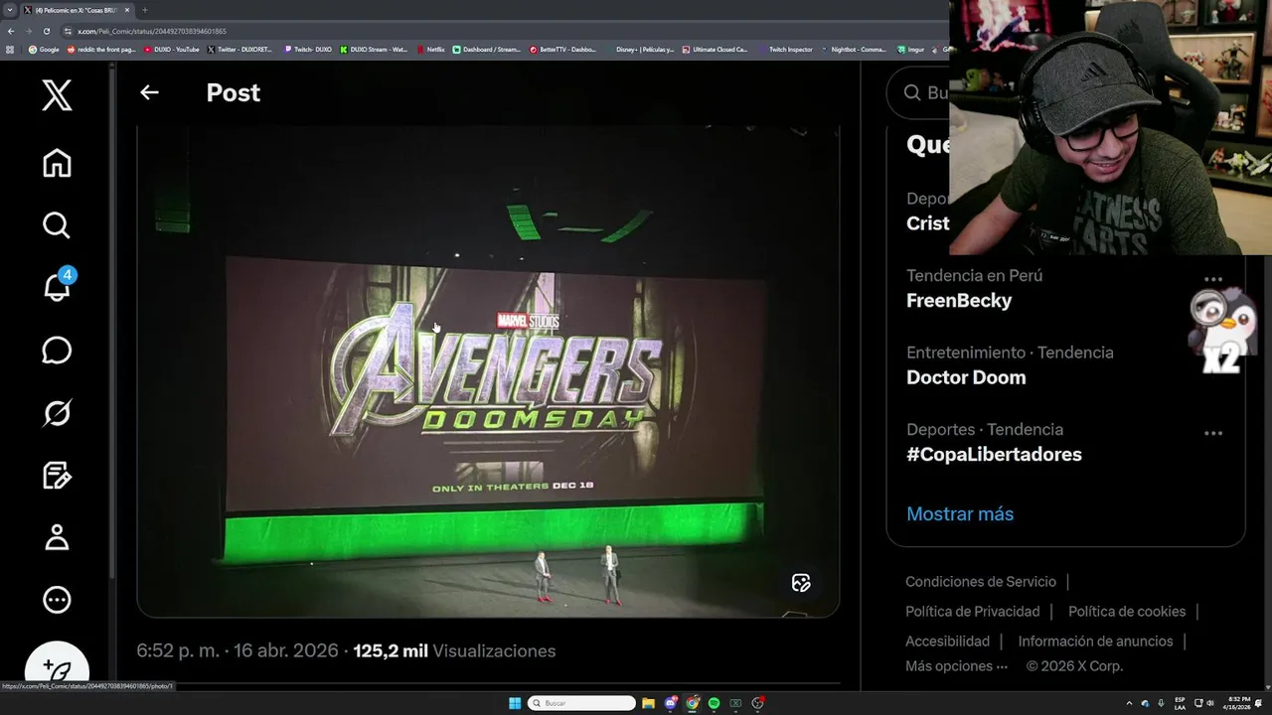Click the compose Post feather button
Image resolution: width=1272 pixels, height=715 pixels.
tap(57, 669)
